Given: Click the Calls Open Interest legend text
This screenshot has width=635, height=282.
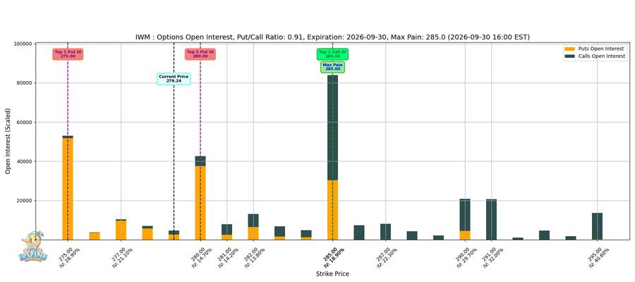Looking at the screenshot, I should coord(601,56).
